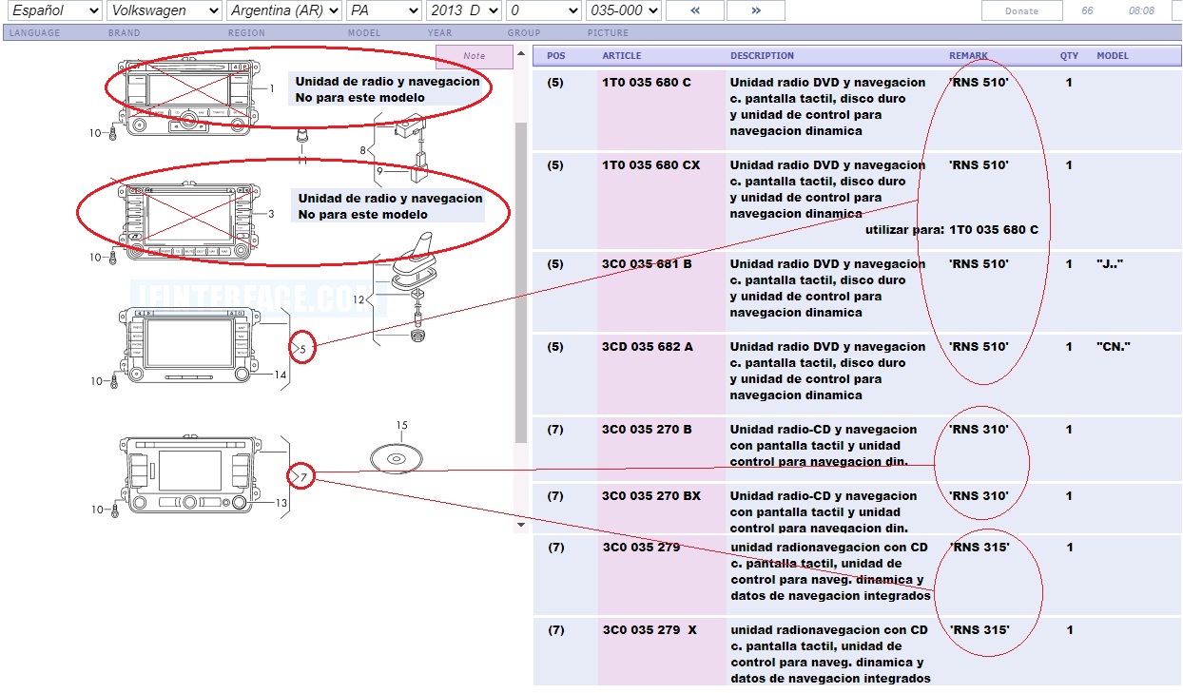The height and width of the screenshot is (693, 1183).
Task: Click the counter value 66 in header
Action: pos(1087,10)
